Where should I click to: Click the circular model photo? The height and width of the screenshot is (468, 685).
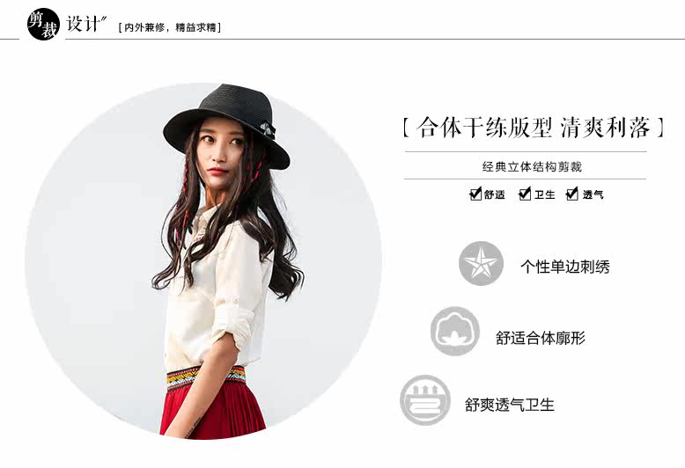203,261
